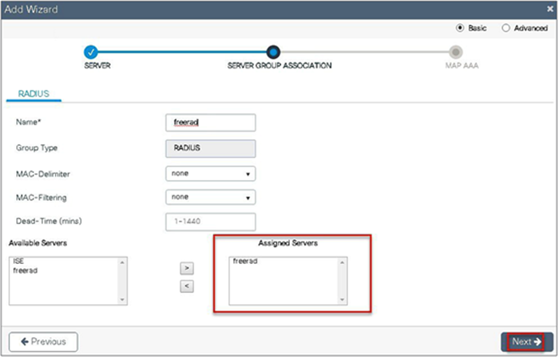Image resolution: width=558 pixels, height=357 pixels.
Task: Select ISE in Available Servers
Action: coord(19,261)
